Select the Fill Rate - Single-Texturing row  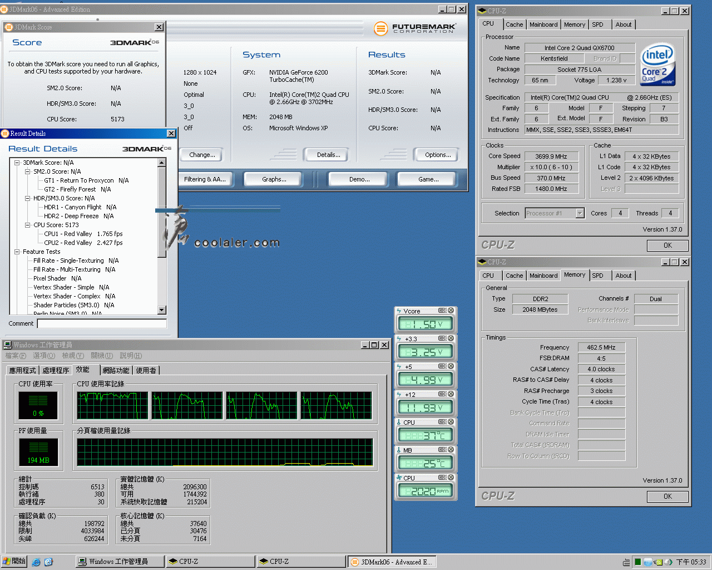coord(76,261)
